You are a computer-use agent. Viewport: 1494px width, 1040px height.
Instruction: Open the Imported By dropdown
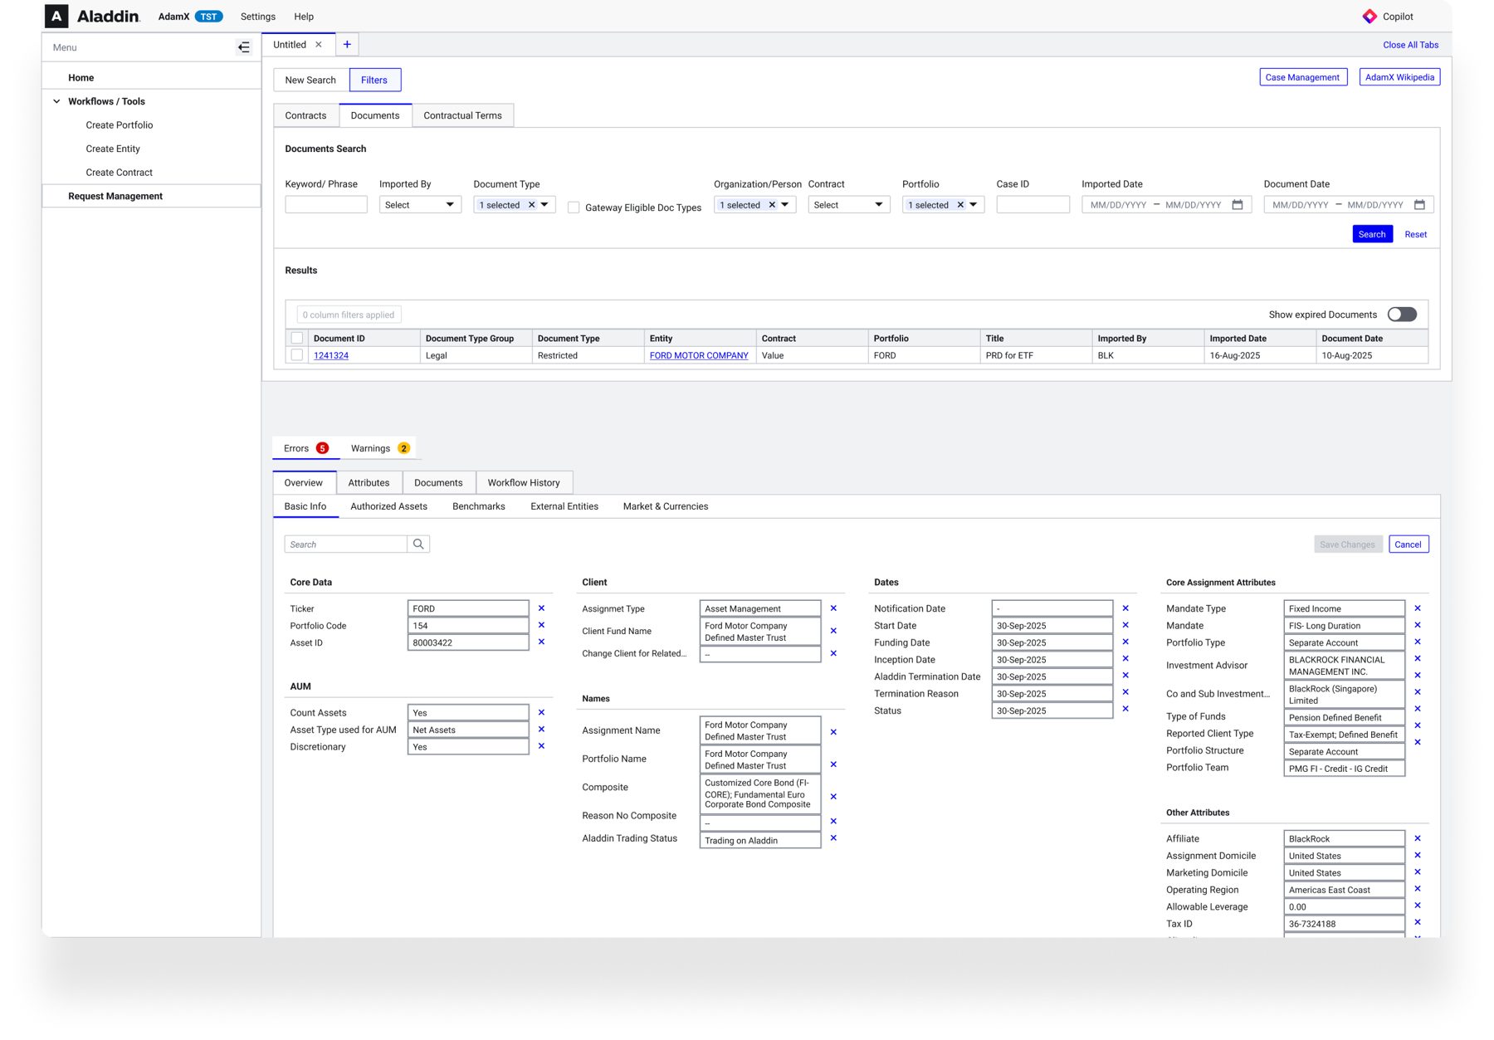[x=420, y=205]
